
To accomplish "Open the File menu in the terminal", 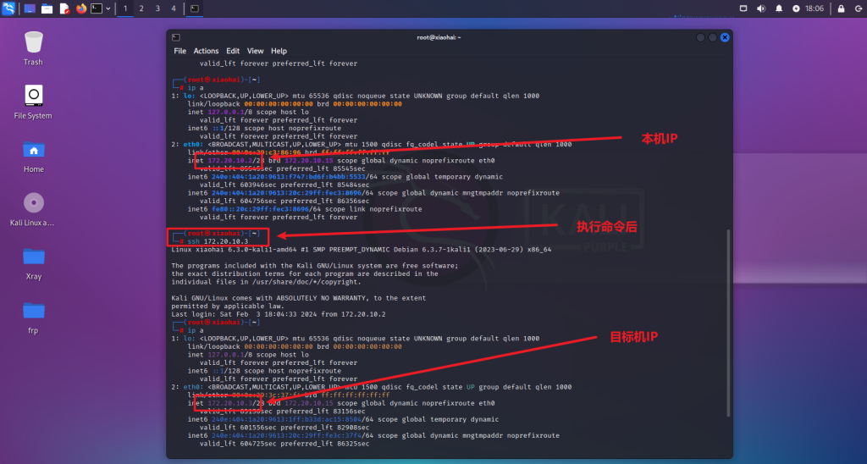I will 179,51.
